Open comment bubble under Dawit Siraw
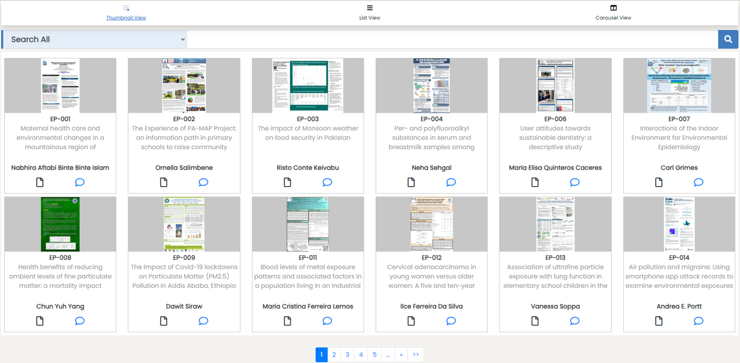The height and width of the screenshot is (363, 740). click(x=203, y=321)
